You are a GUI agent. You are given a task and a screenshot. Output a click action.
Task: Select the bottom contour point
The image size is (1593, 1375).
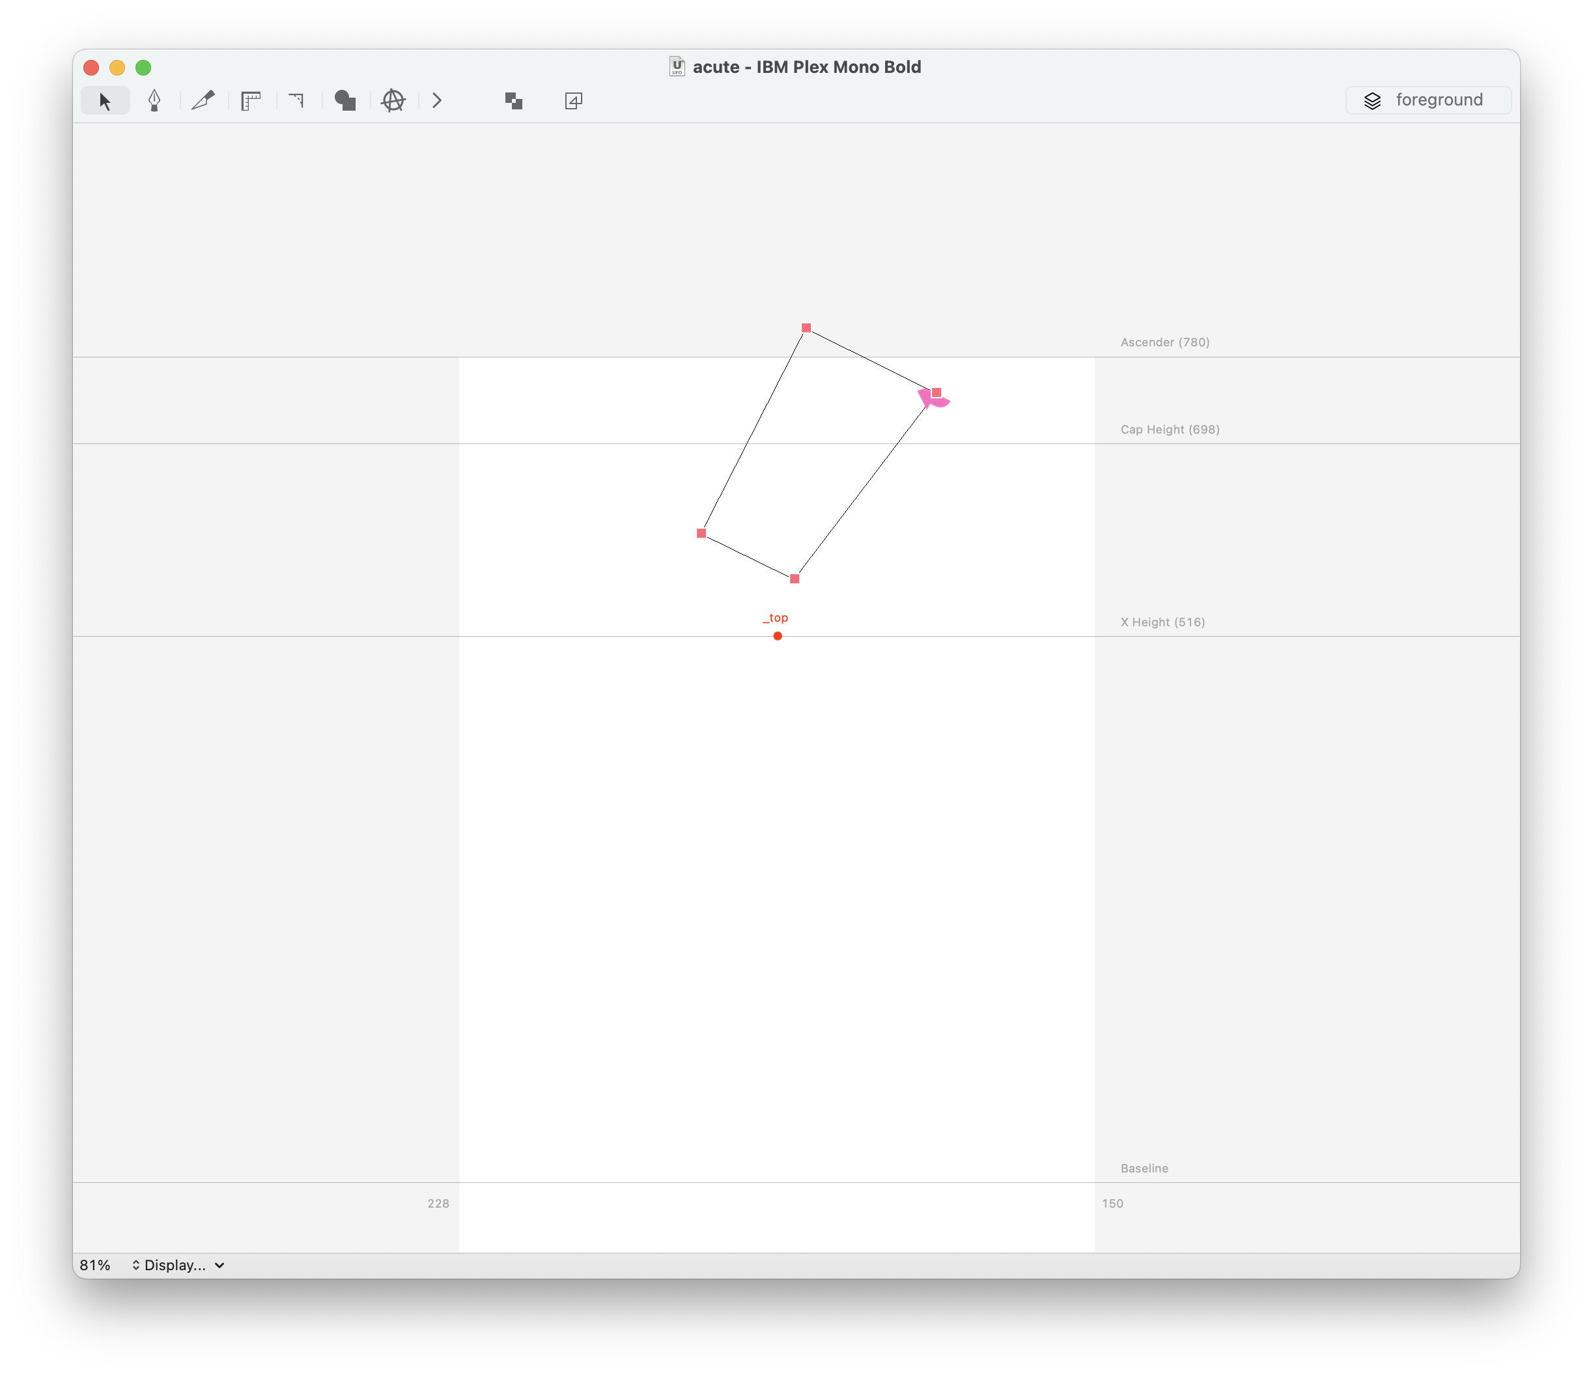[x=794, y=579]
